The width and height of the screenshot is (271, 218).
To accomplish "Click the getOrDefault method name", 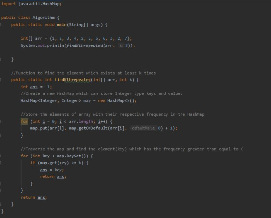I will coord(93,128).
